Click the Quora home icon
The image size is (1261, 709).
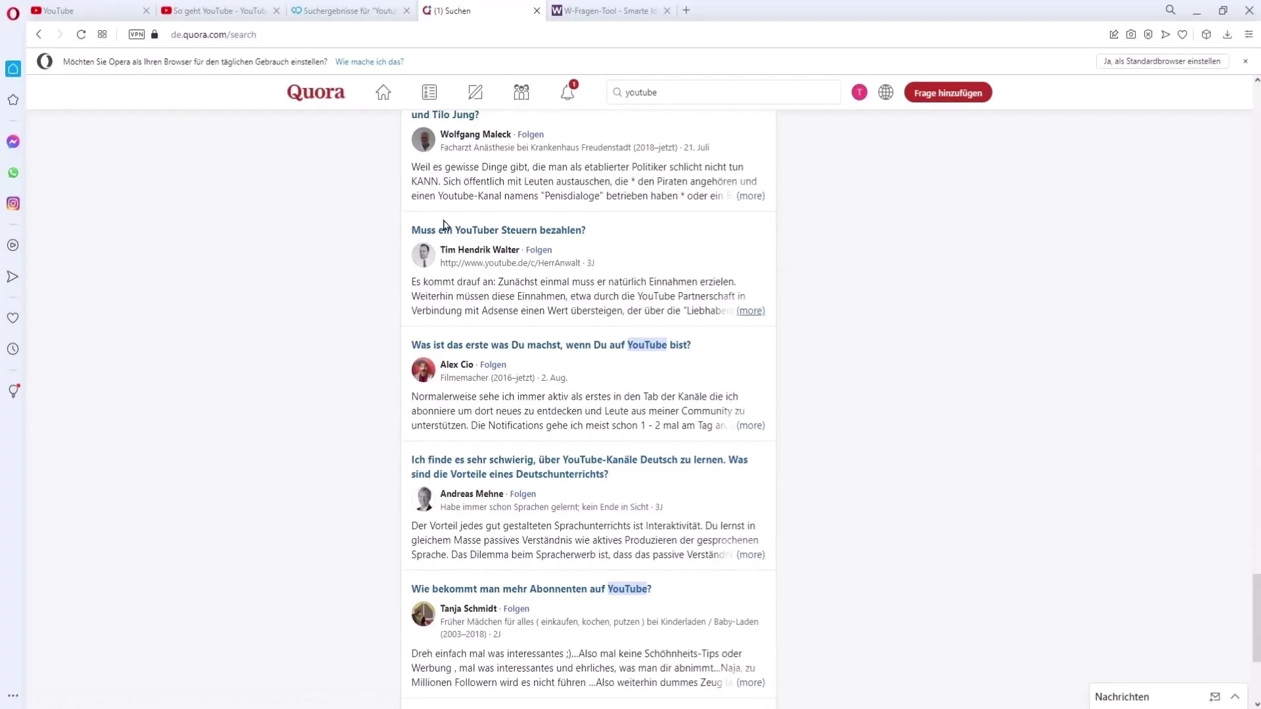[x=383, y=92]
